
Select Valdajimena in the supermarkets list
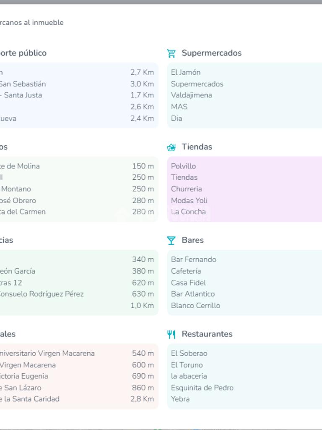pos(191,95)
